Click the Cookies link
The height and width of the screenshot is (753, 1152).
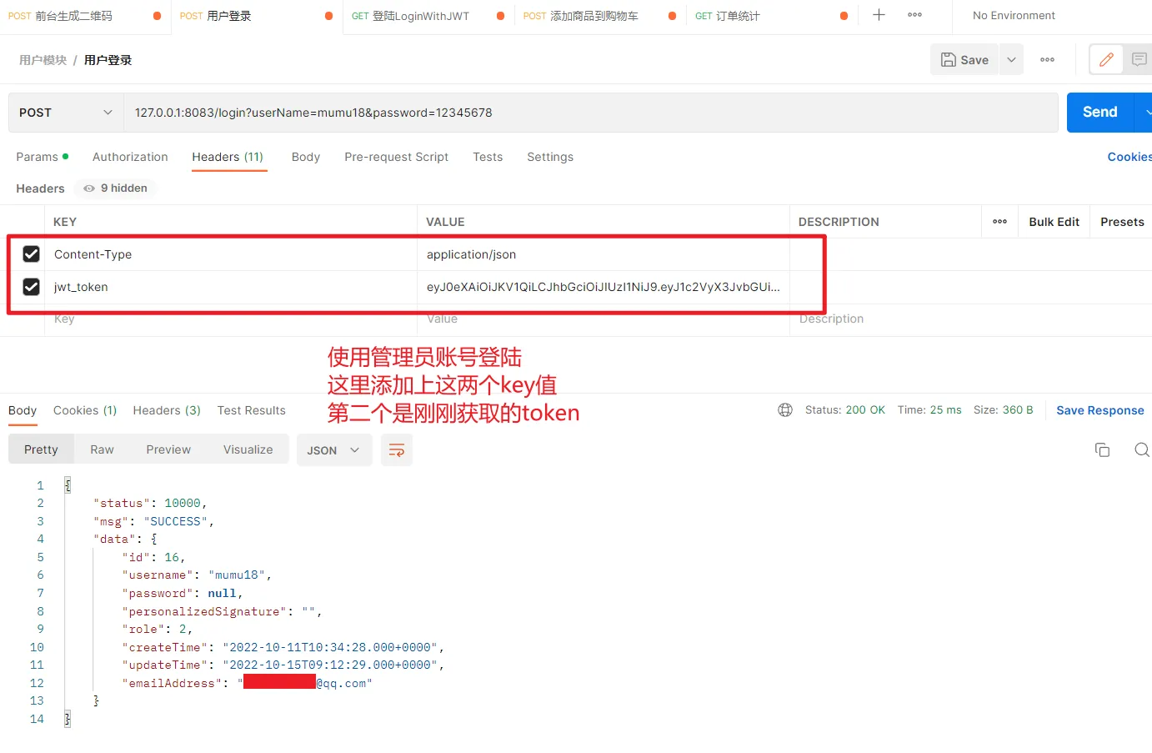point(1129,157)
